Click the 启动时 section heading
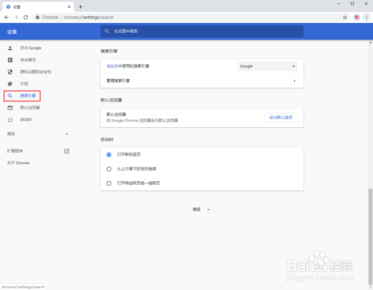The width and height of the screenshot is (373, 290). click(x=107, y=139)
